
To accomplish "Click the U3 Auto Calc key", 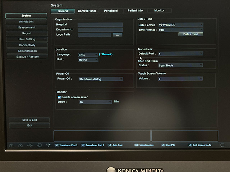I will click(x=115, y=145).
